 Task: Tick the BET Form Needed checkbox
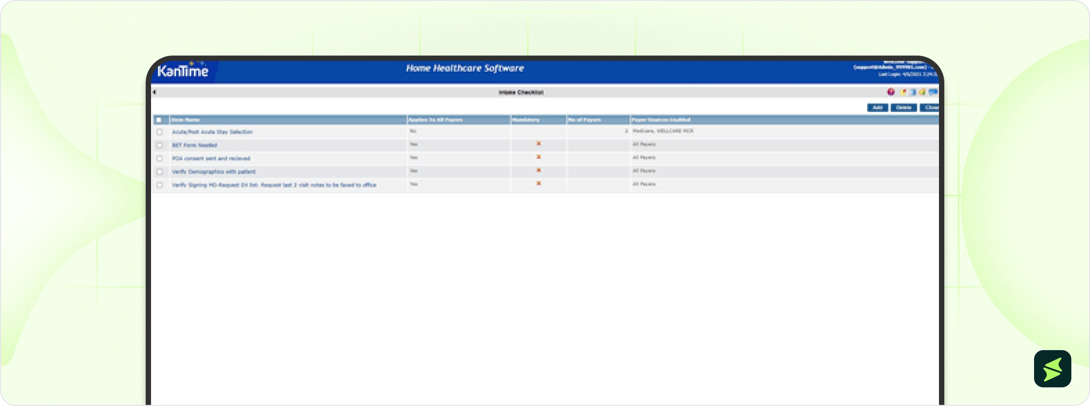coord(159,145)
